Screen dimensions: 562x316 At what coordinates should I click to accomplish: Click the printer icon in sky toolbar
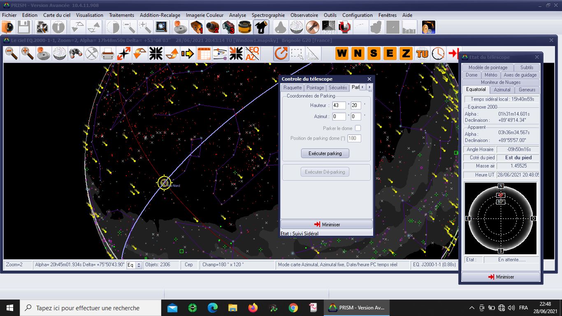[x=108, y=53]
